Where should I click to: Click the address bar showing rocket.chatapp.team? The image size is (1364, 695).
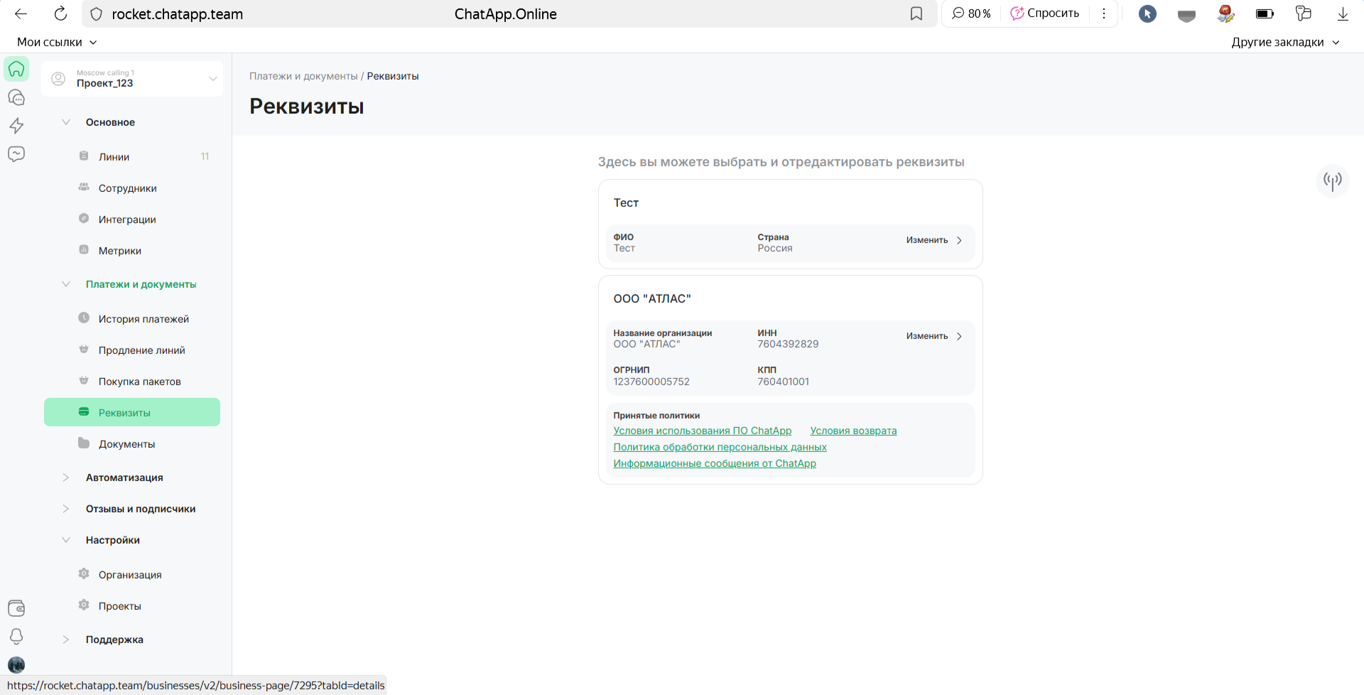point(178,14)
